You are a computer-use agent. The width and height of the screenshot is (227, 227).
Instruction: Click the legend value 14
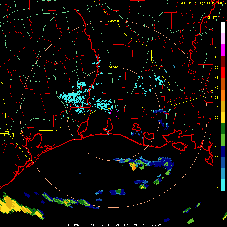pyautogui.click(x=217, y=157)
